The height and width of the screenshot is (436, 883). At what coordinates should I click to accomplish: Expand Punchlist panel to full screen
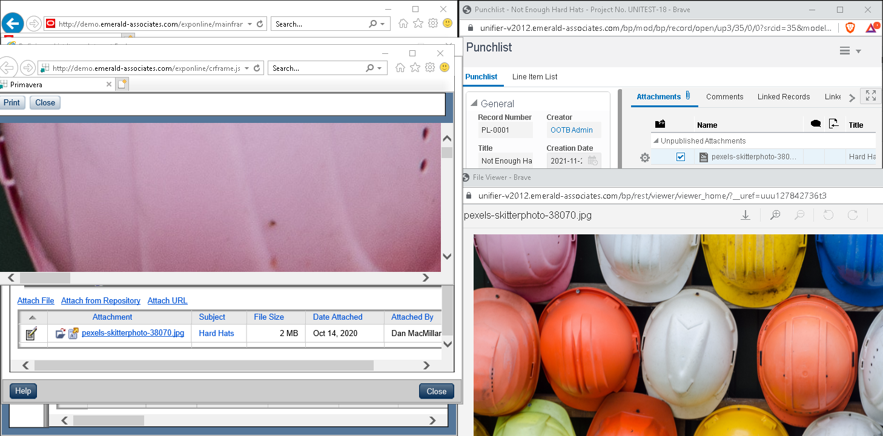(870, 96)
